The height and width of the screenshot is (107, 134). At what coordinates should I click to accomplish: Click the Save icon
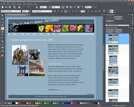pos(10,7)
